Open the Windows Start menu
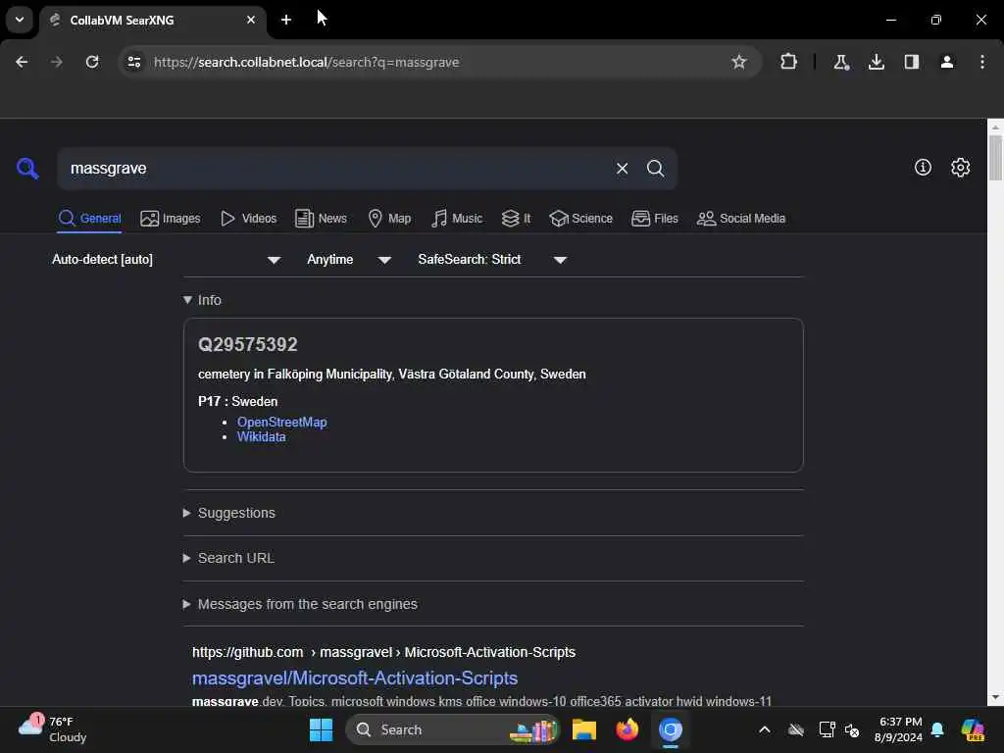 (x=321, y=729)
